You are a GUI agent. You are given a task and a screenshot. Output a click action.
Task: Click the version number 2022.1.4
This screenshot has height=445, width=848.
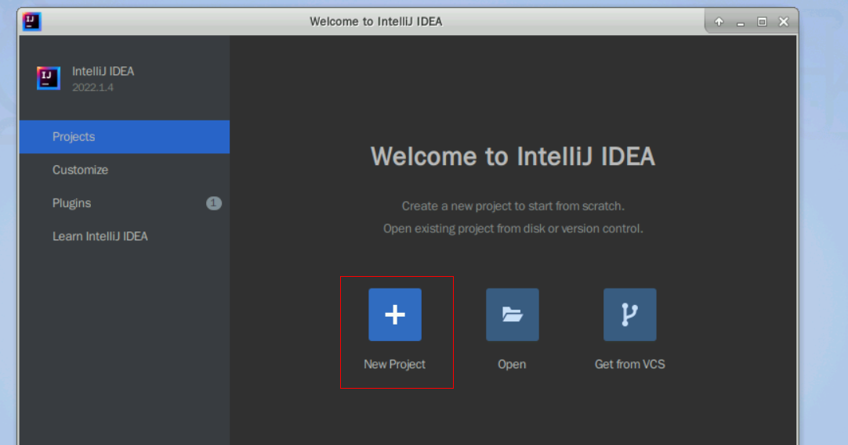point(92,88)
